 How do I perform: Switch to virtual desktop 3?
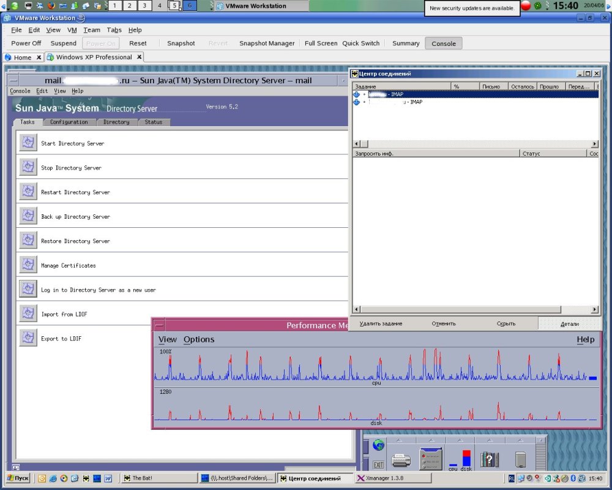click(x=144, y=6)
